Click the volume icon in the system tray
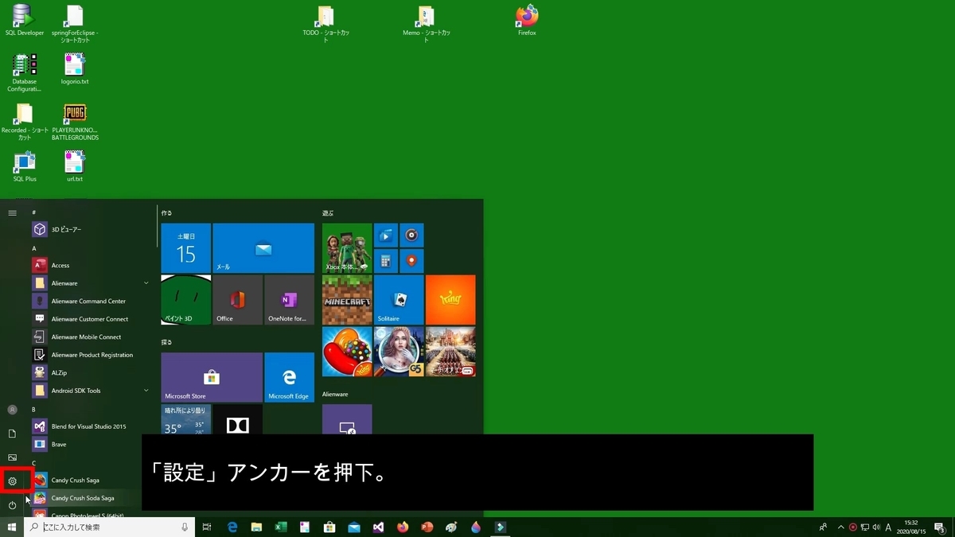The image size is (955, 537). 876,527
